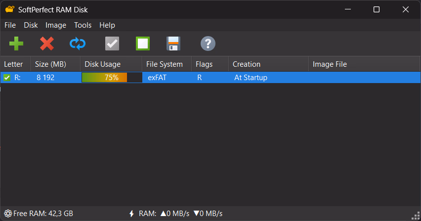This screenshot has width=421, height=221.
Task: Expand the Image menu
Action: coord(56,25)
